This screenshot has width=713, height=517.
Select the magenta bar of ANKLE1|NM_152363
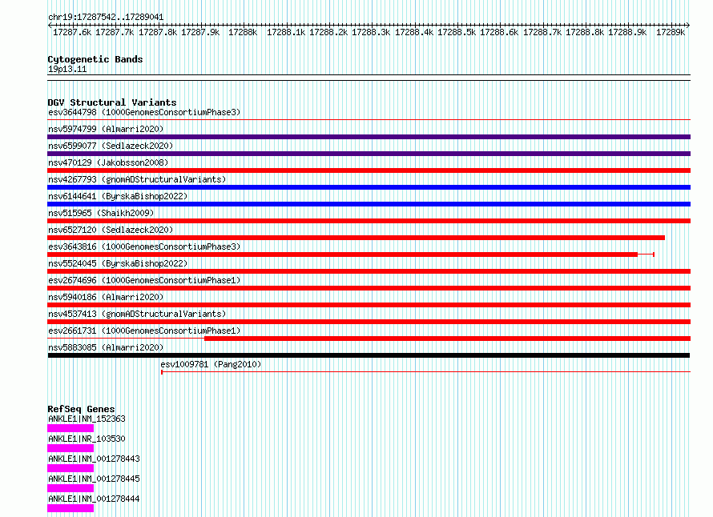[x=70, y=428]
